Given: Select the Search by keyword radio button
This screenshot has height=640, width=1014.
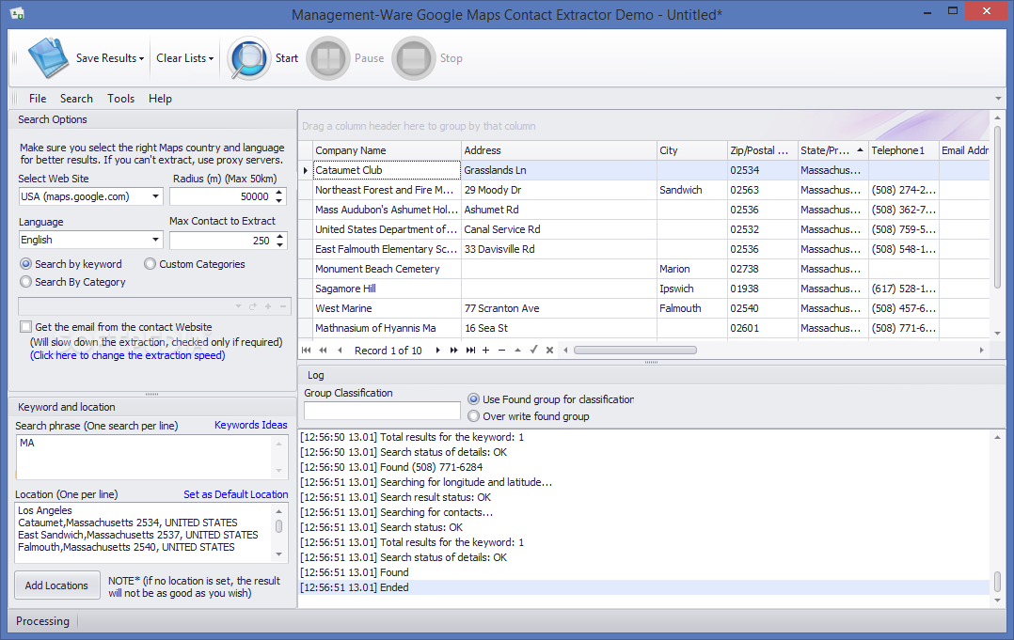Looking at the screenshot, I should [26, 263].
